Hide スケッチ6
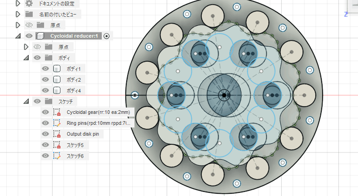The height and width of the screenshot is (196, 358). tap(45, 156)
